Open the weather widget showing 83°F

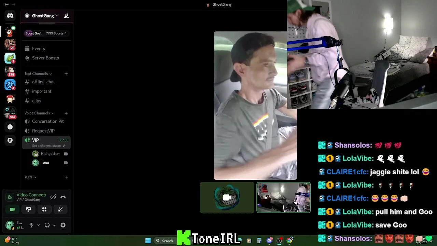(12, 241)
